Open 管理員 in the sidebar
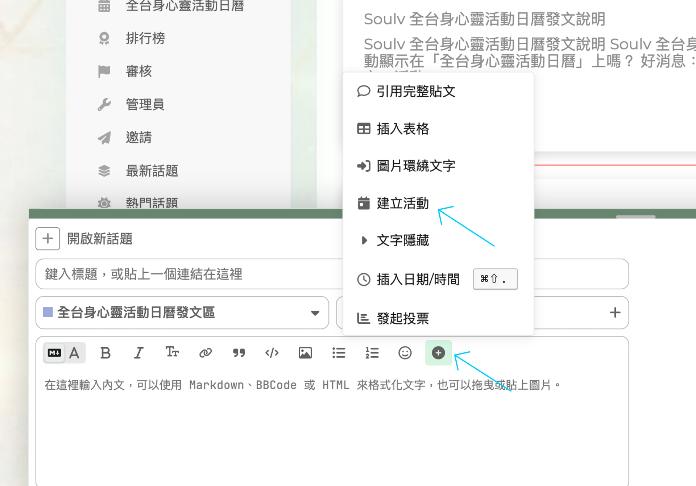696x486 pixels. coord(145,104)
